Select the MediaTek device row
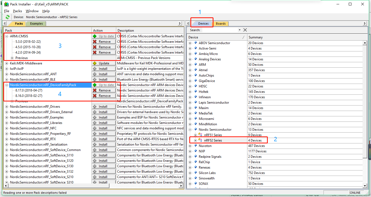 click(206, 113)
